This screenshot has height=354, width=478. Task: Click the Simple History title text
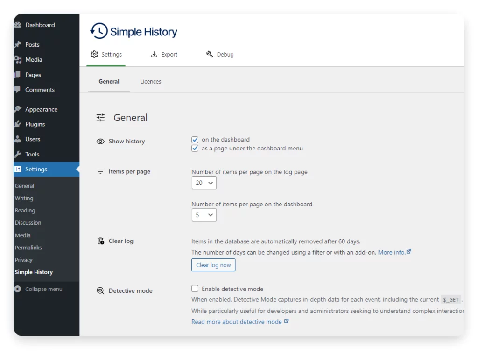144,32
